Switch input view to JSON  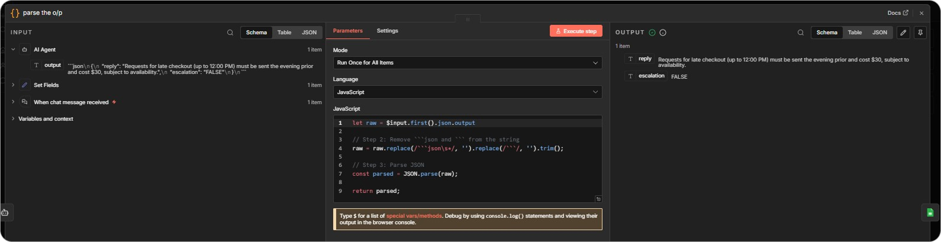click(x=309, y=33)
